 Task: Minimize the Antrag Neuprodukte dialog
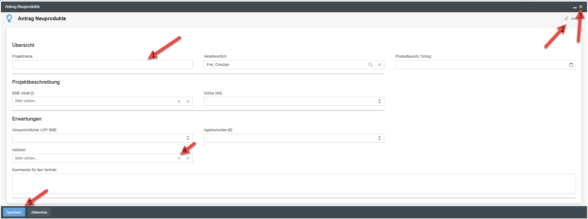(574, 7)
